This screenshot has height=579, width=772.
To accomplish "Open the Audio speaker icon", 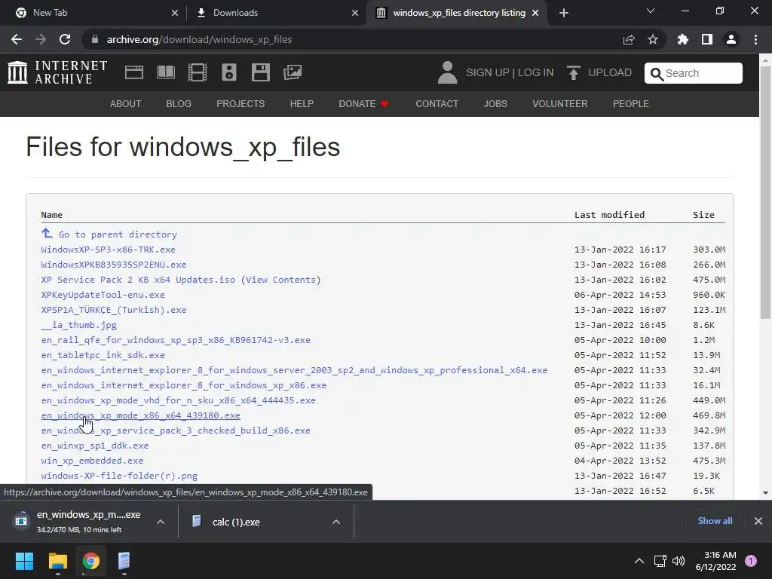I will [229, 72].
